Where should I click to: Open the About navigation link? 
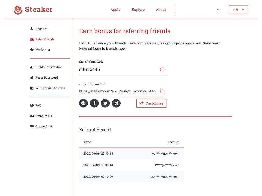pyautogui.click(x=161, y=10)
